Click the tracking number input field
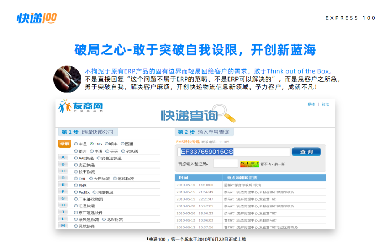390x245 pixels. click(235, 152)
